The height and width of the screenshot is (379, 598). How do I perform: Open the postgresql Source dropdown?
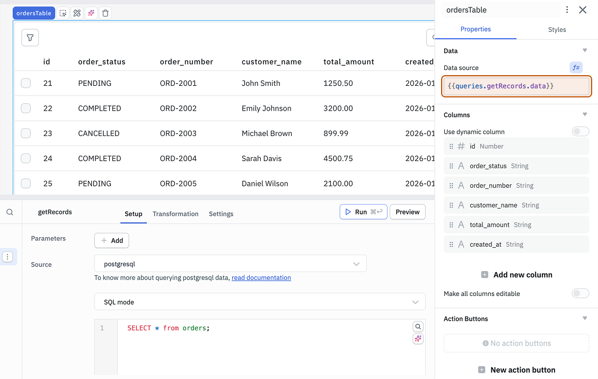coord(230,264)
